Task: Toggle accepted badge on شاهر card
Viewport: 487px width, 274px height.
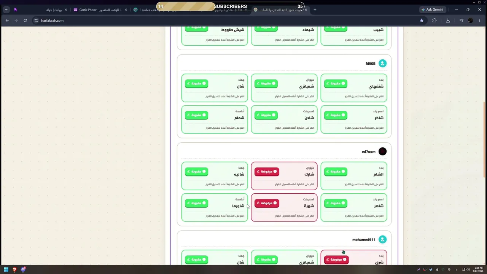Action: 336,203
